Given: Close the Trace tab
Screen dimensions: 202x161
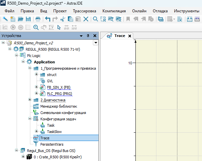Looking at the screenshot, I should pos(130,36).
